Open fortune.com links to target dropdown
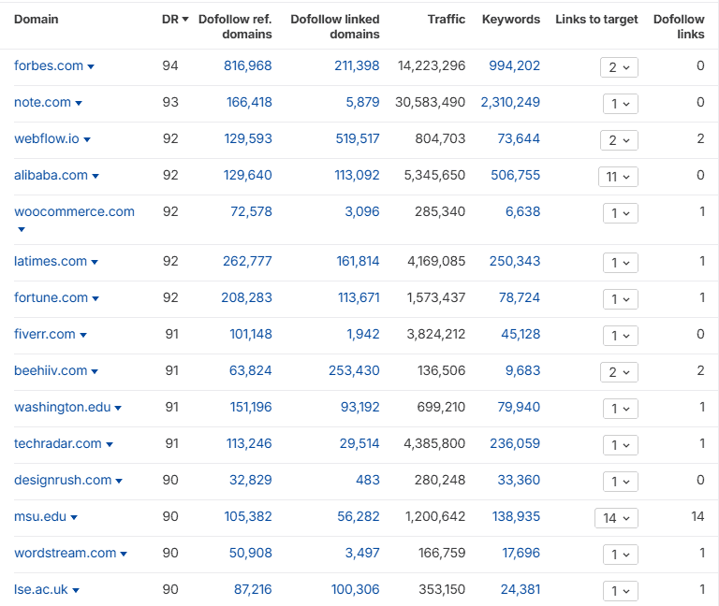This screenshot has width=719, height=606. 621,299
